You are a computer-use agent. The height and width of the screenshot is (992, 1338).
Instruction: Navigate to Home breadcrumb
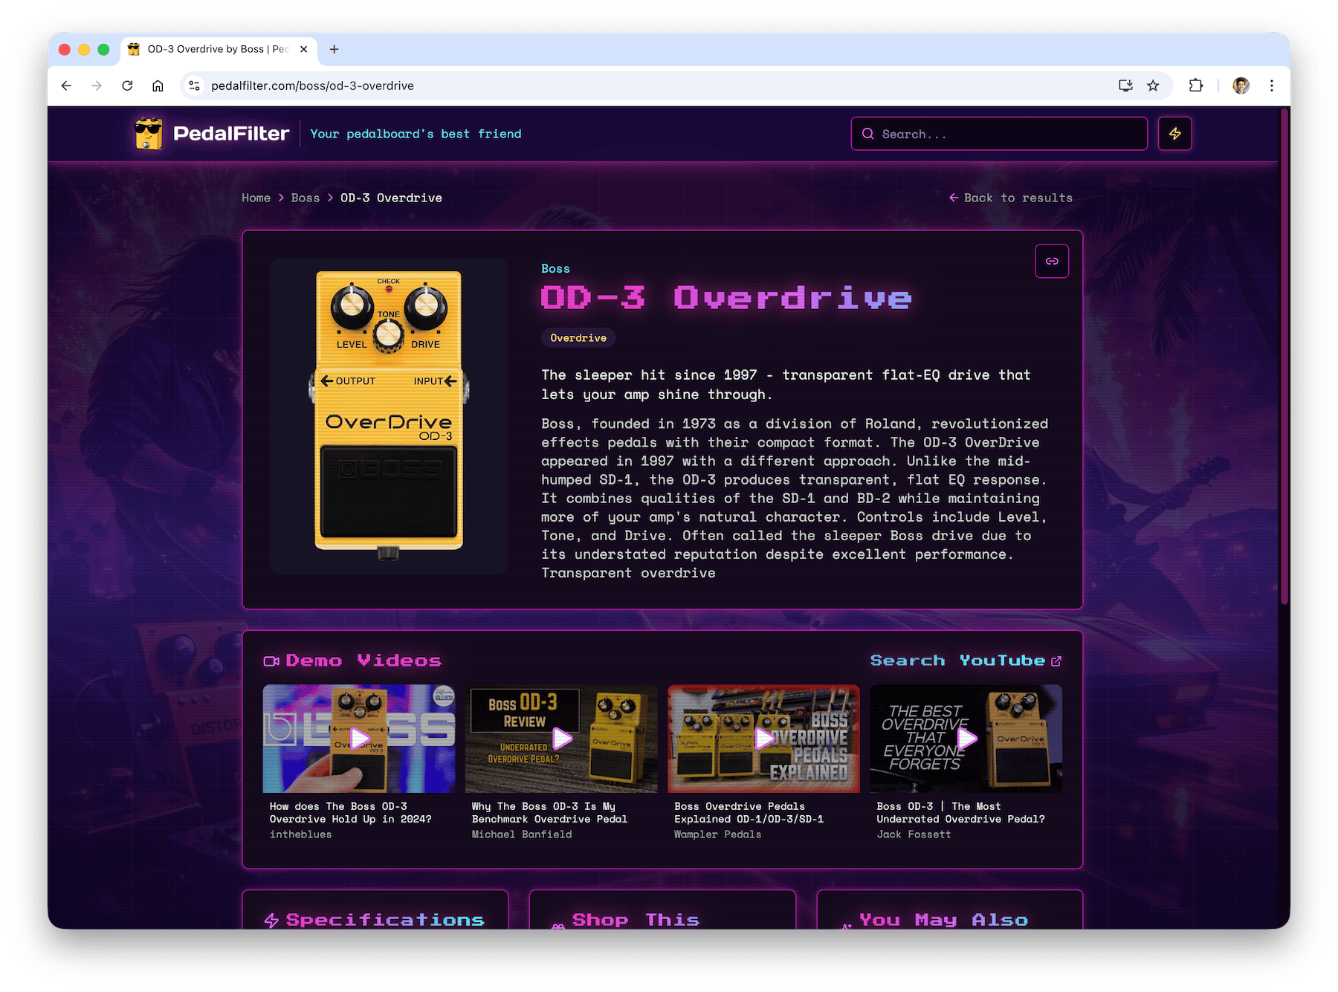[x=256, y=198]
